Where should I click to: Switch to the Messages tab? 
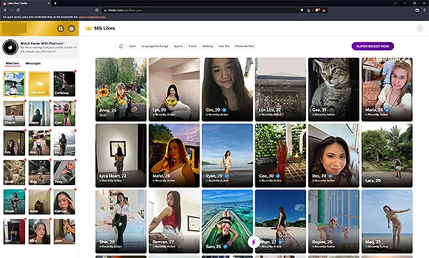(x=33, y=63)
